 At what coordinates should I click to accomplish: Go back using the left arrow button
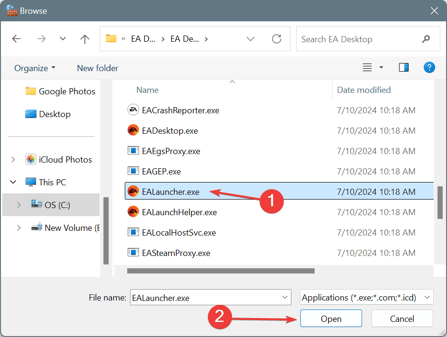click(16, 39)
